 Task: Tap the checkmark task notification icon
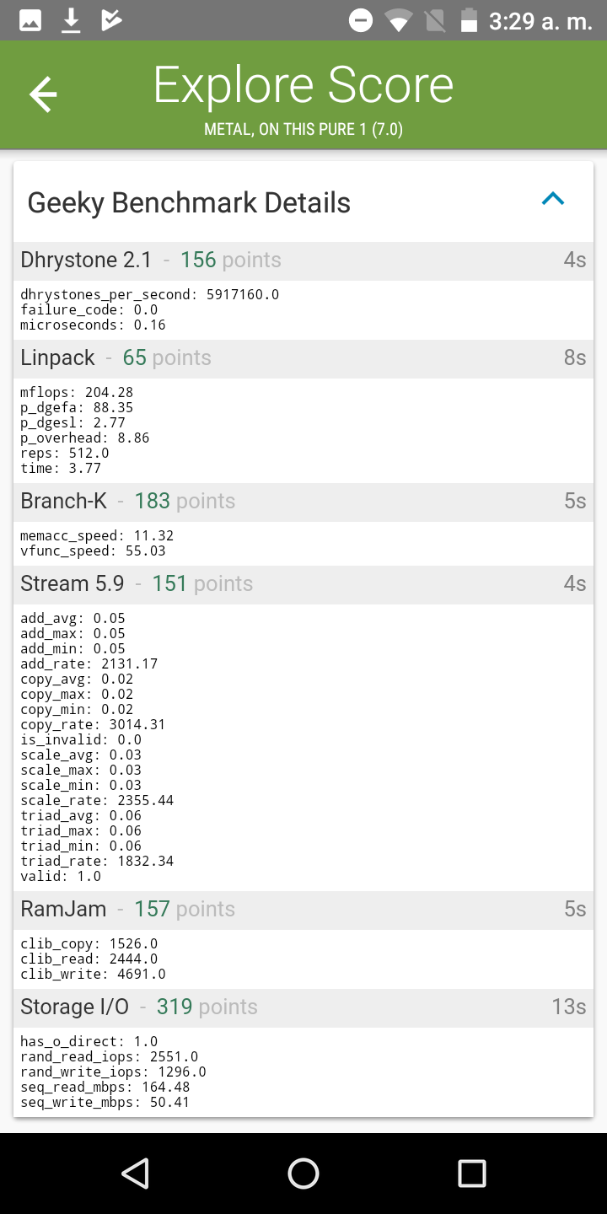point(111,21)
